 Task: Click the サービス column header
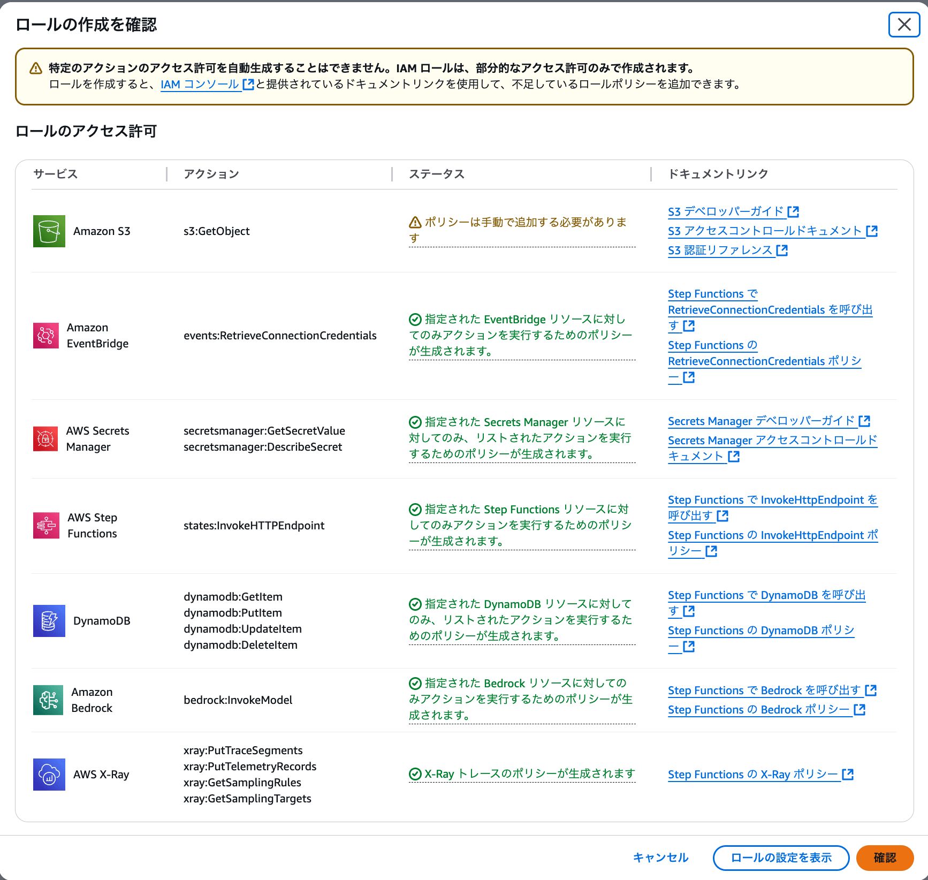(56, 174)
